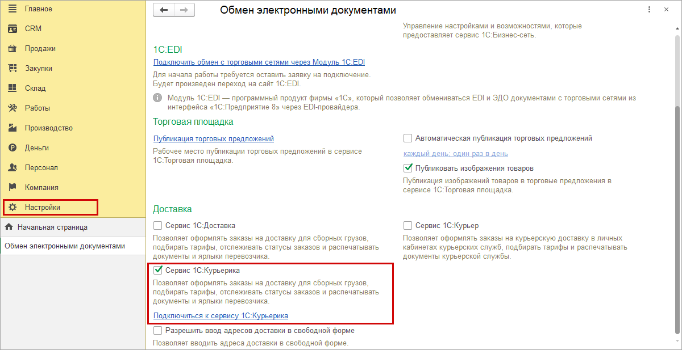This screenshot has height=350, width=682.
Task: Close the form with the X icon
Action: tap(667, 10)
